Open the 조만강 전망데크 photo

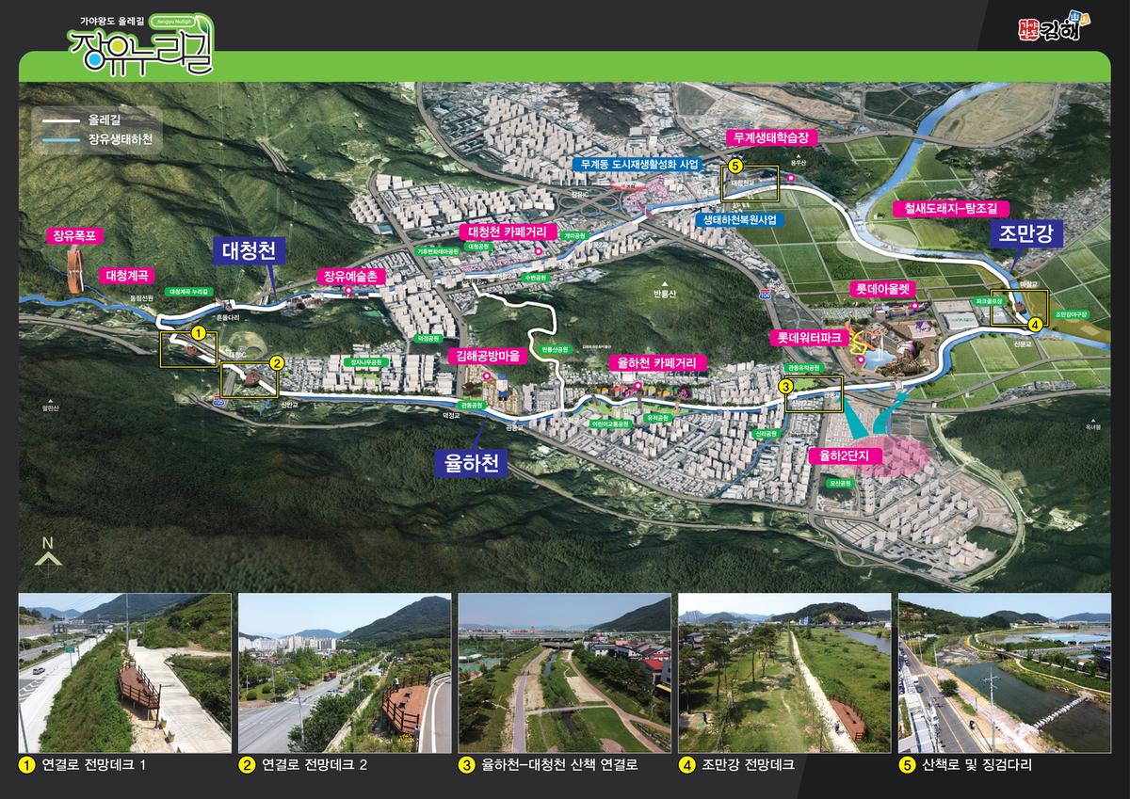[783, 673]
